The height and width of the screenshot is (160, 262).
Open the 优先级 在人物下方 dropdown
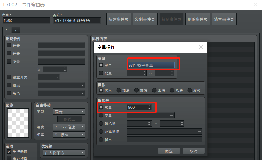64,153
